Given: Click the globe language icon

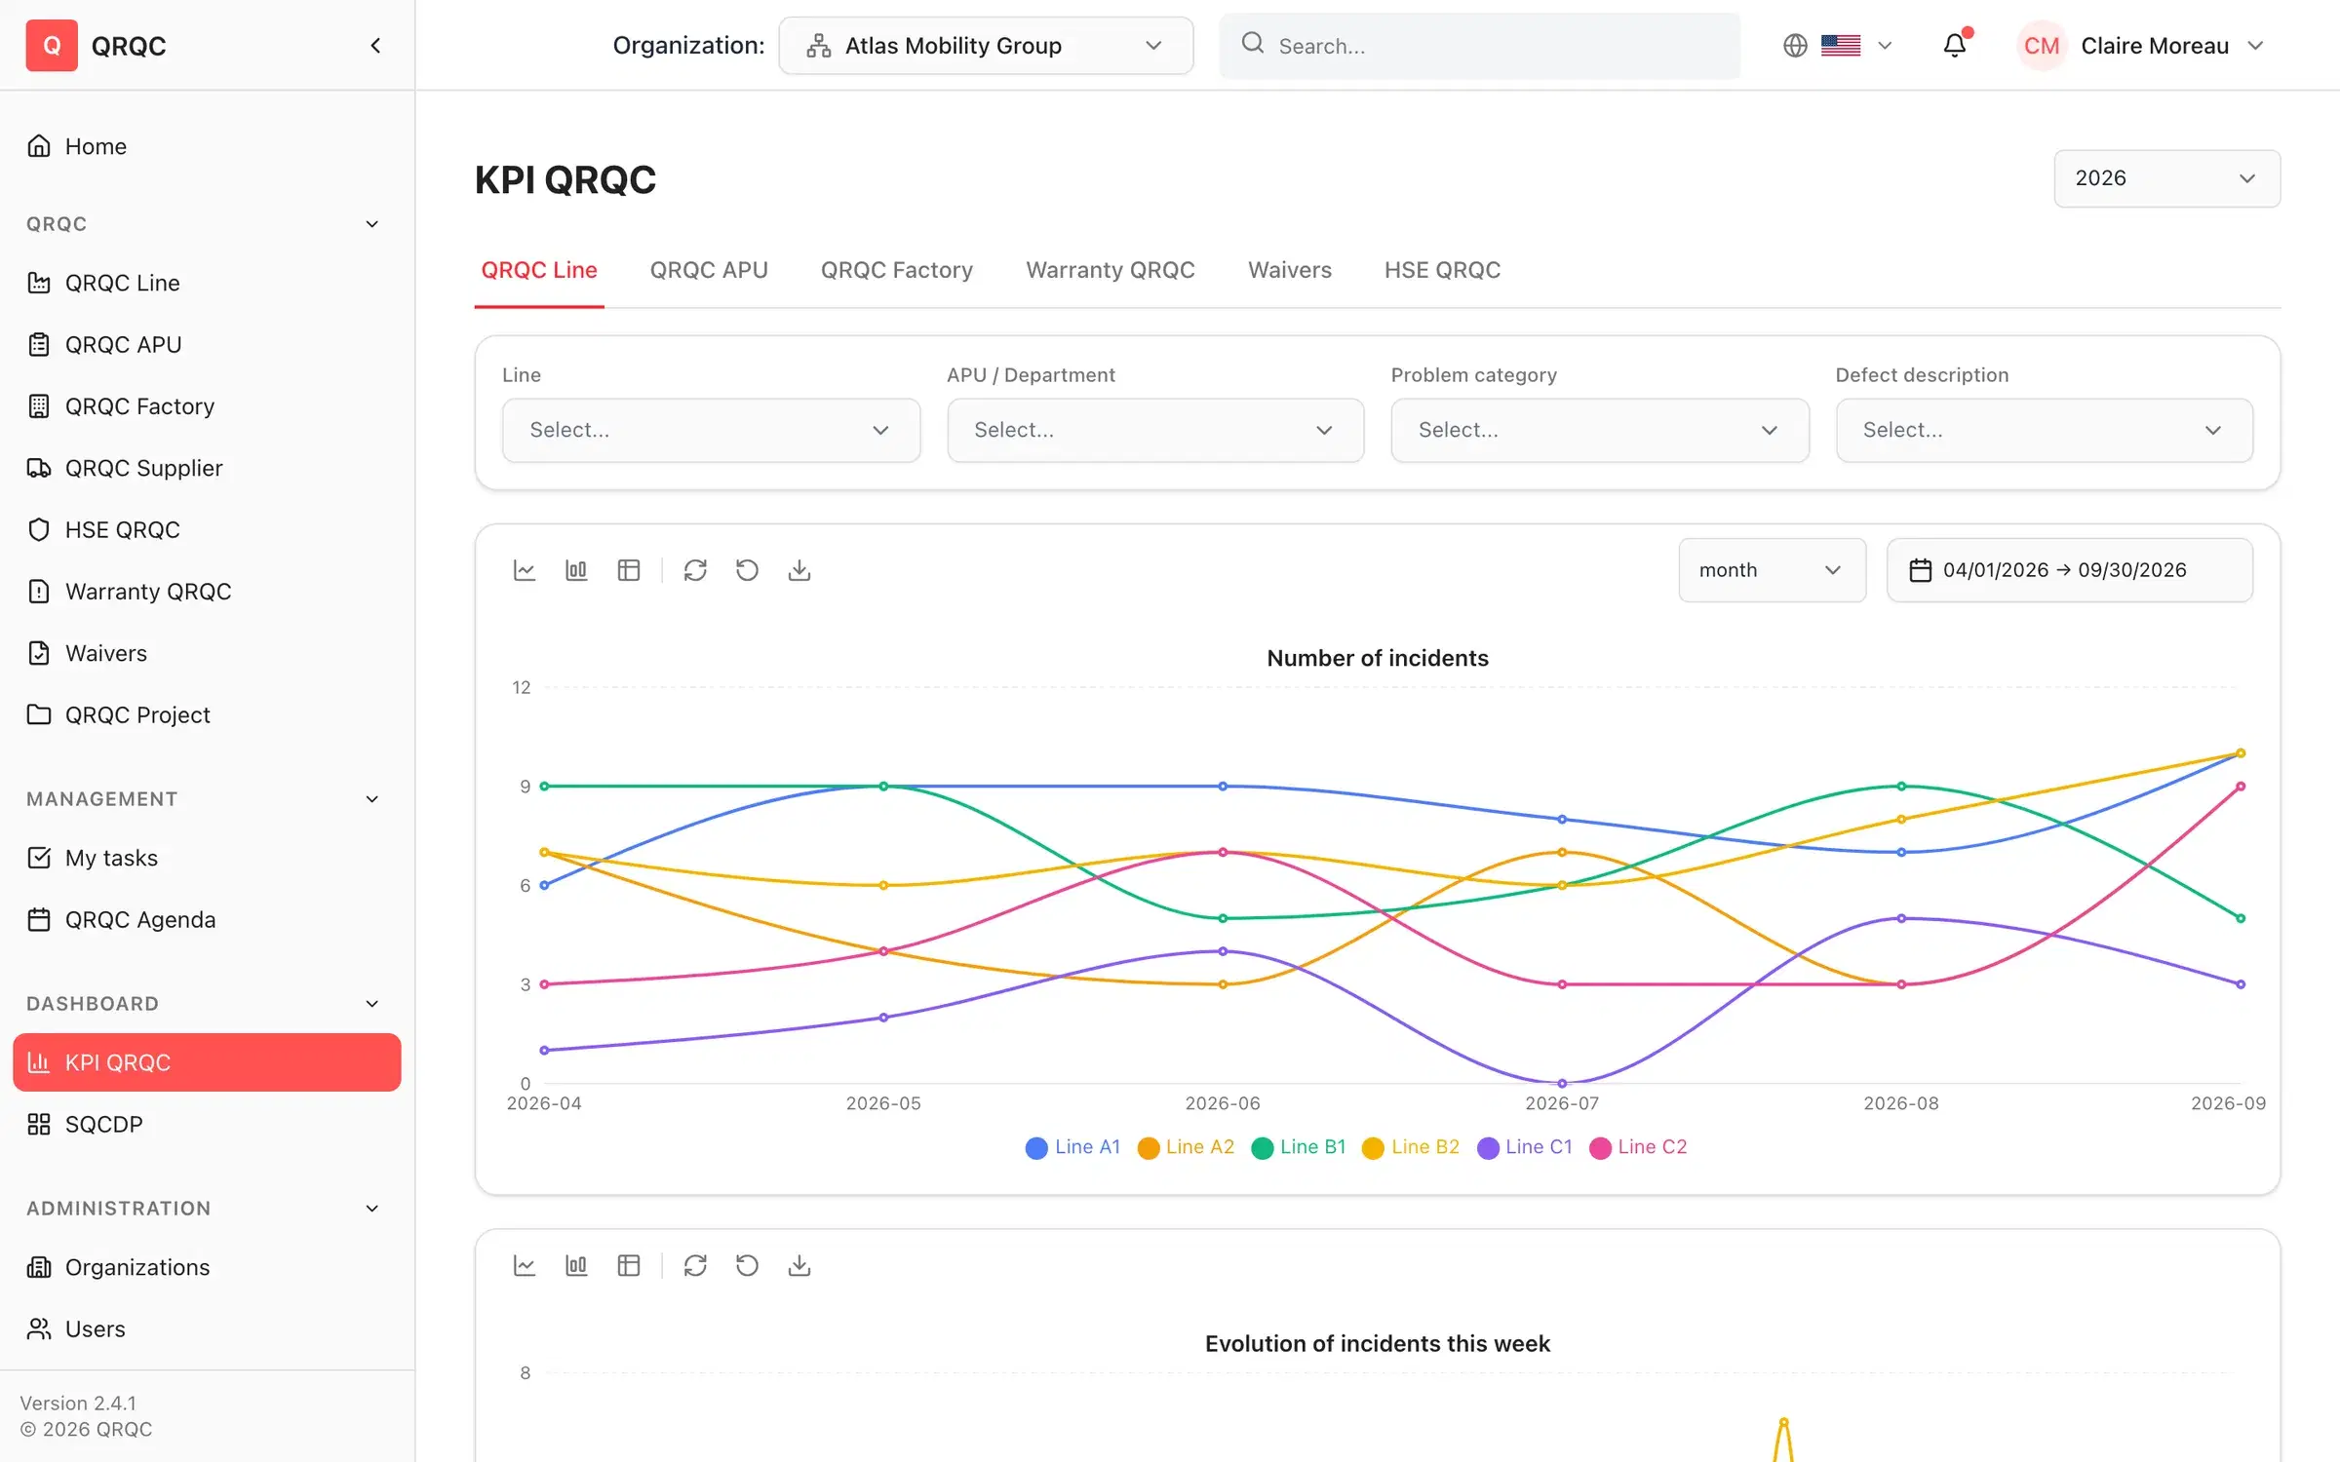Looking at the screenshot, I should [1795, 46].
